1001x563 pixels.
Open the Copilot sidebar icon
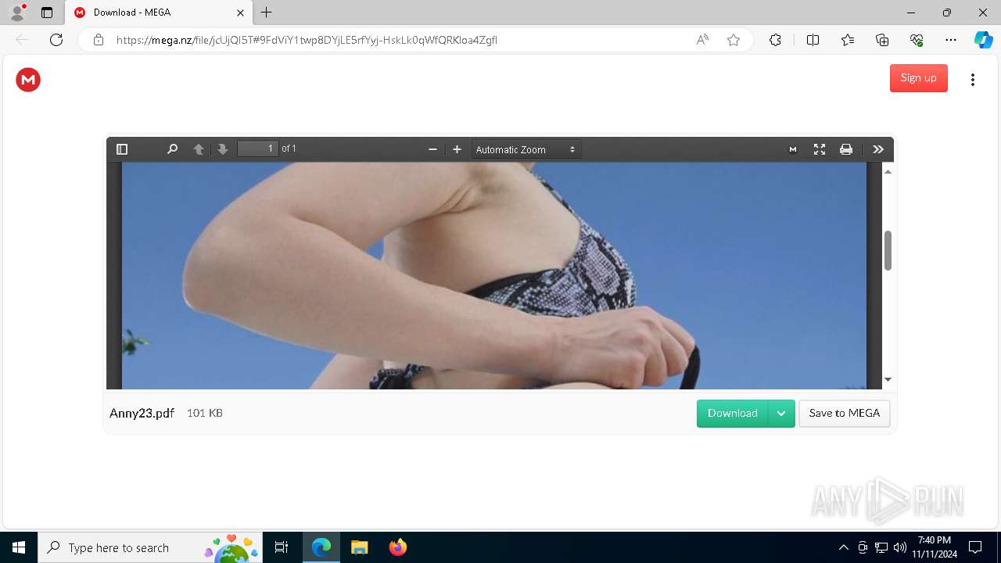(x=983, y=40)
